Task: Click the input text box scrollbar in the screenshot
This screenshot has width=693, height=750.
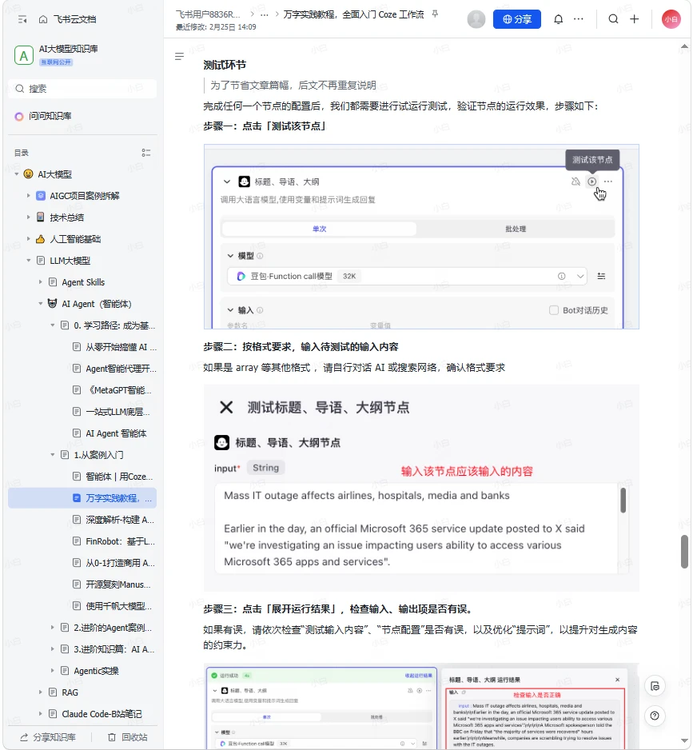Action: [x=623, y=501]
